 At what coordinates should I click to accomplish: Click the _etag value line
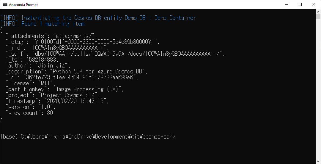tap(95, 42)
